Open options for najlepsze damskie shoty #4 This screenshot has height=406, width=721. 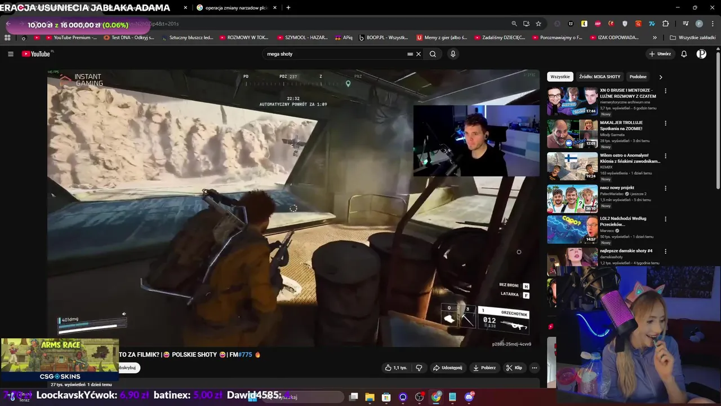(x=665, y=251)
